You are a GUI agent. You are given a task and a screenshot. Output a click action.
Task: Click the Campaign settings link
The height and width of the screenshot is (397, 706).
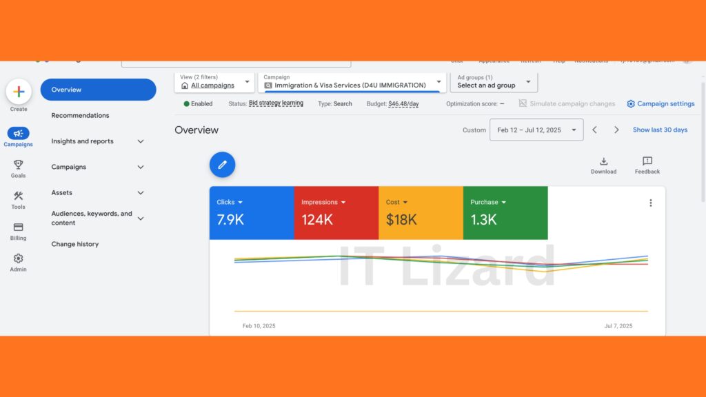click(x=660, y=103)
